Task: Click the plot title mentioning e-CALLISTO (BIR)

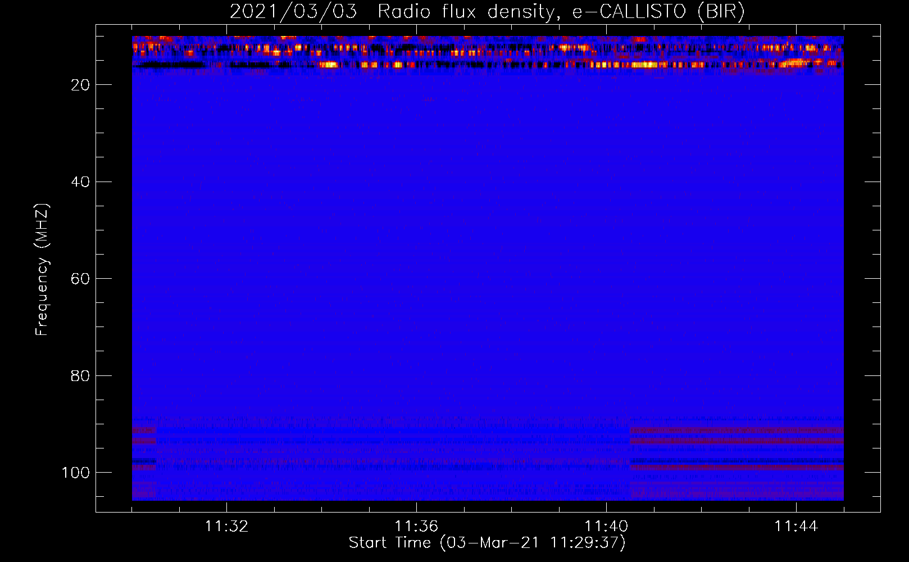Action: click(487, 11)
